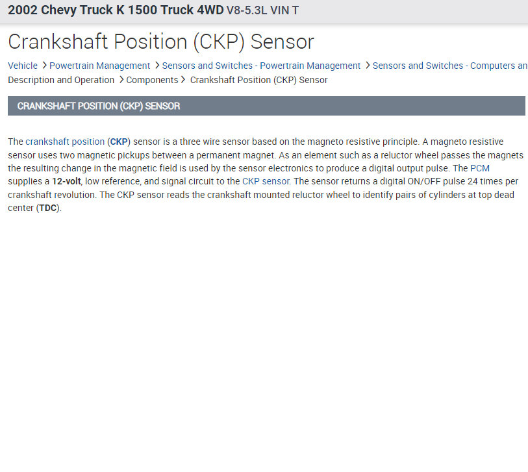Click the final Crankshaft Position (CKP) Sensor breadcrumb
Screen dimensions: 528x472
(x=258, y=80)
